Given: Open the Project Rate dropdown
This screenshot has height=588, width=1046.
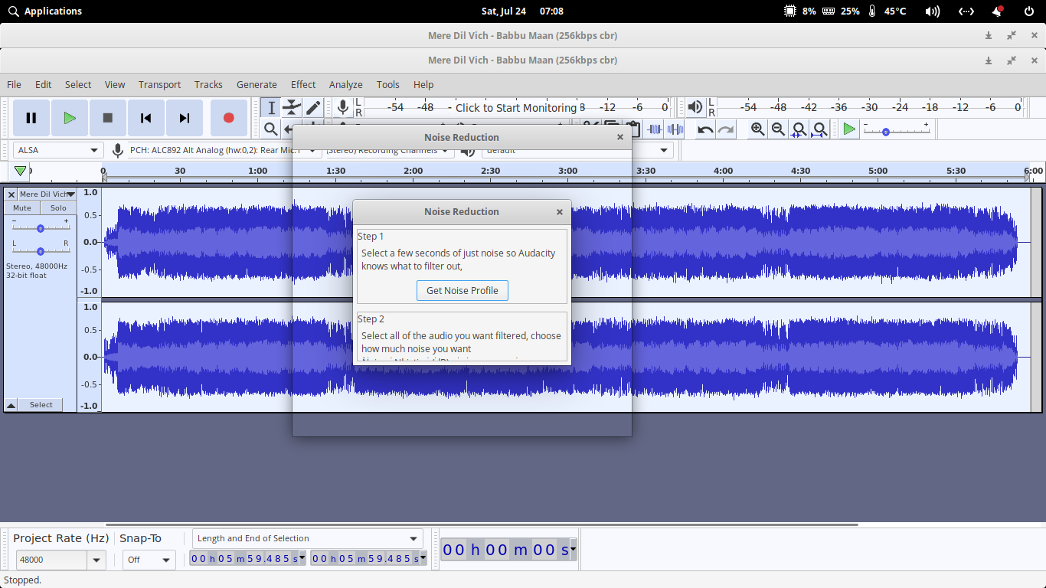Looking at the screenshot, I should 60,560.
